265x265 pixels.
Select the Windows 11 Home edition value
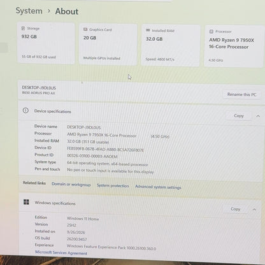point(83,218)
